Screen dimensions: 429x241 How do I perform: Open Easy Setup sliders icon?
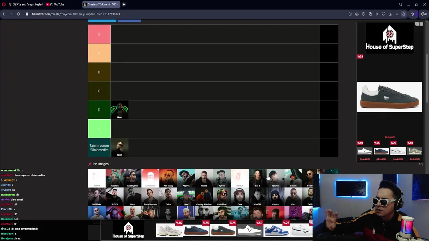pos(397,14)
